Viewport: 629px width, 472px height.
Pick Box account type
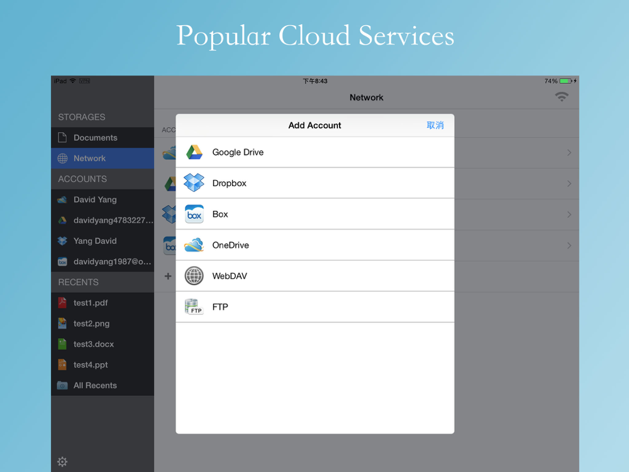(315, 214)
